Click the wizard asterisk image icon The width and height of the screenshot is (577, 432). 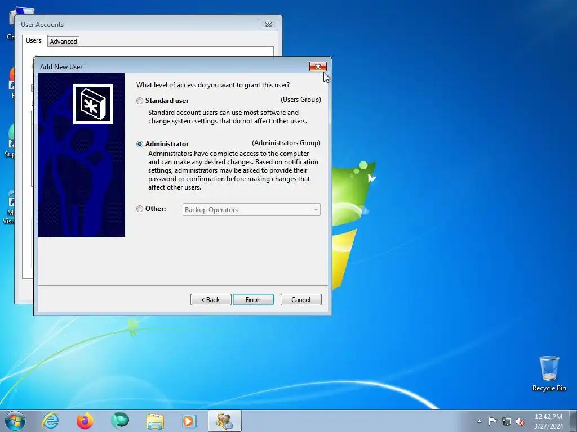pyautogui.click(x=93, y=104)
